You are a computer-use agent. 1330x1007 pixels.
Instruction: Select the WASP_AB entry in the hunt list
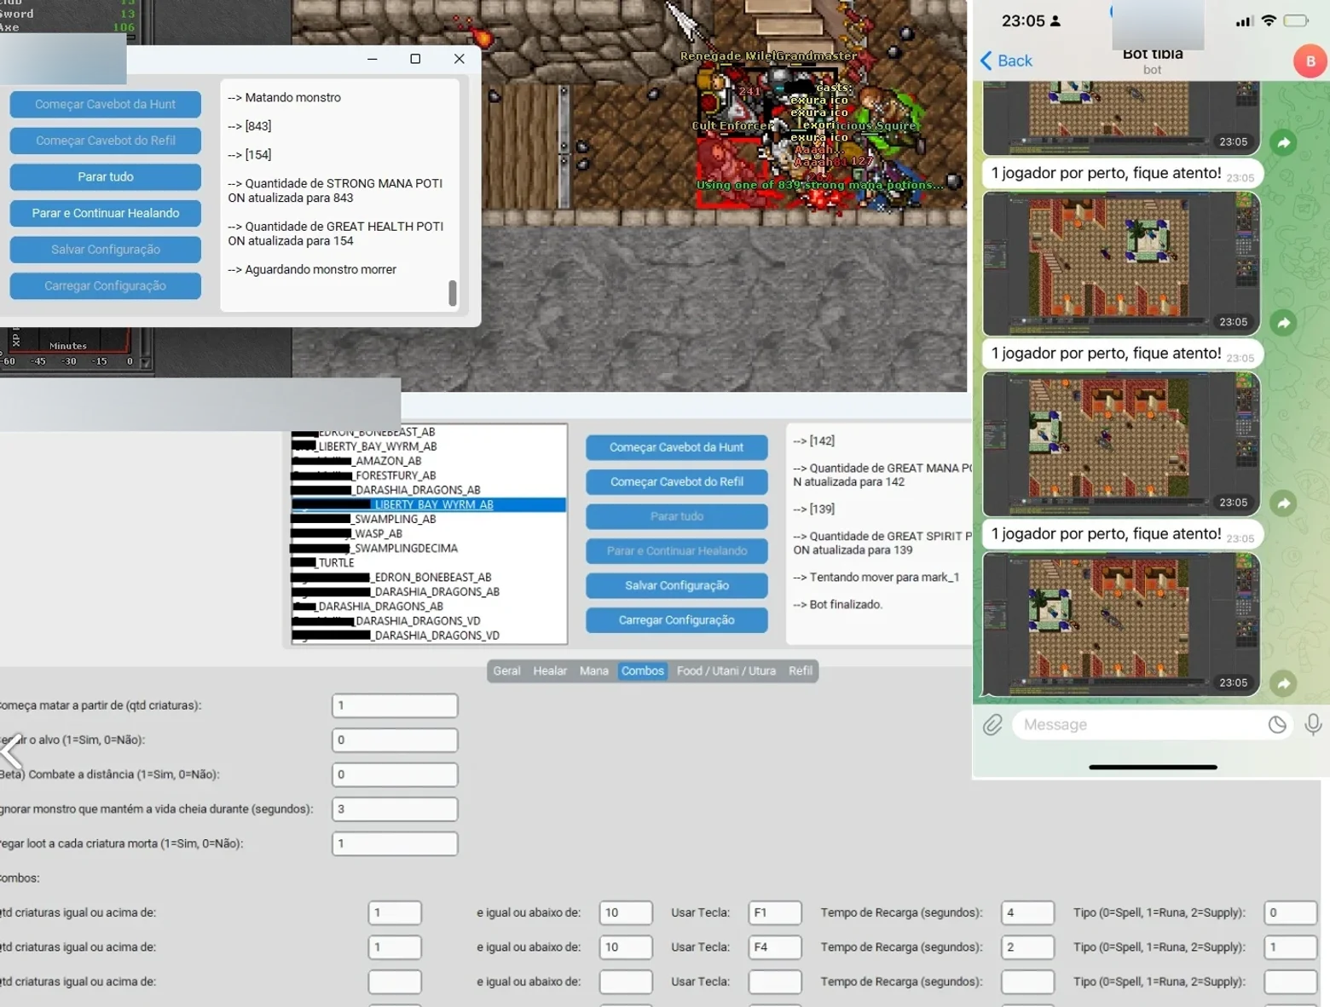point(429,534)
